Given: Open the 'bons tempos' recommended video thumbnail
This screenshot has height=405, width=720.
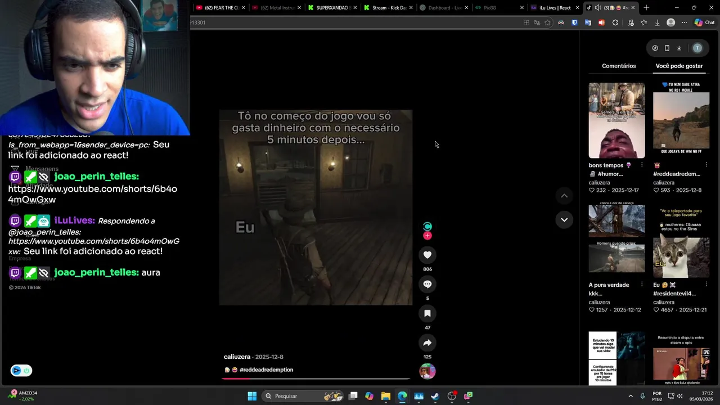Looking at the screenshot, I should pos(616,120).
